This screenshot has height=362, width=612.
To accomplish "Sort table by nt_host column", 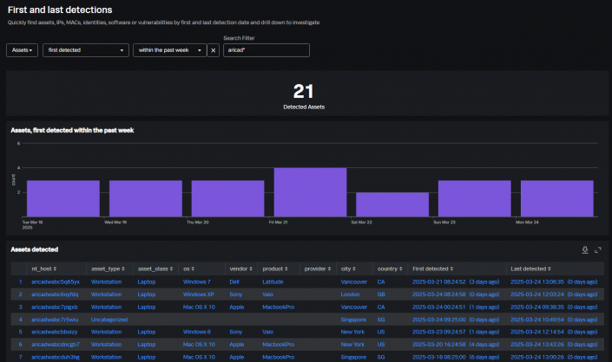I will 43,269.
